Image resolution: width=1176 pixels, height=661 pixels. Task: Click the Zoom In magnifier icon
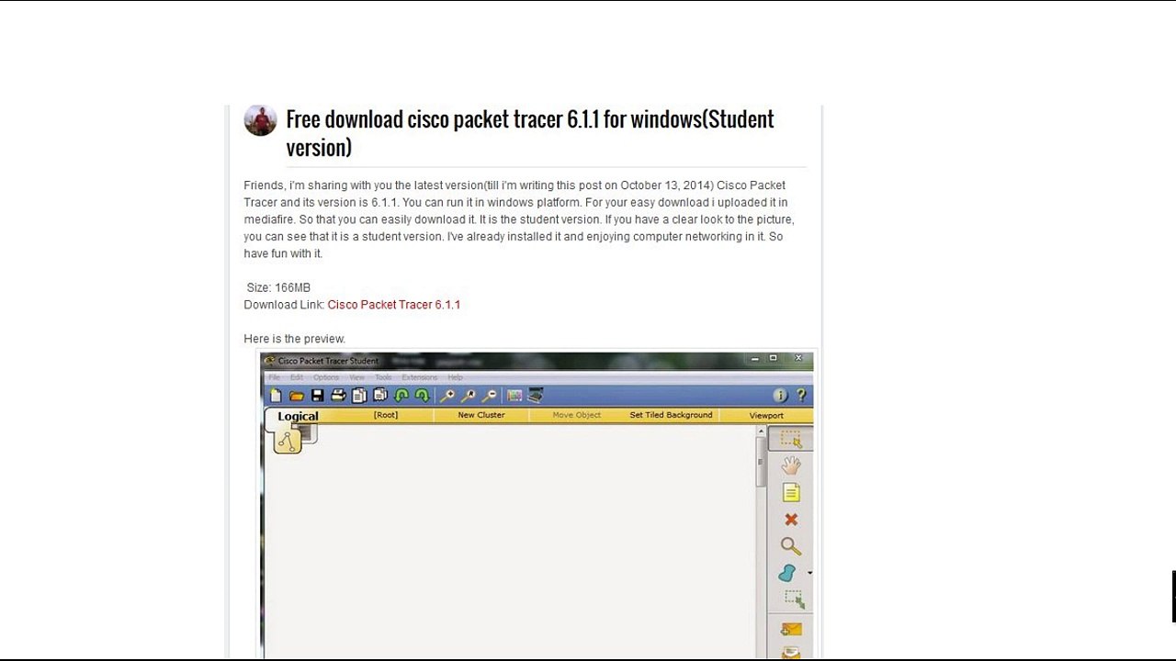[x=447, y=396]
